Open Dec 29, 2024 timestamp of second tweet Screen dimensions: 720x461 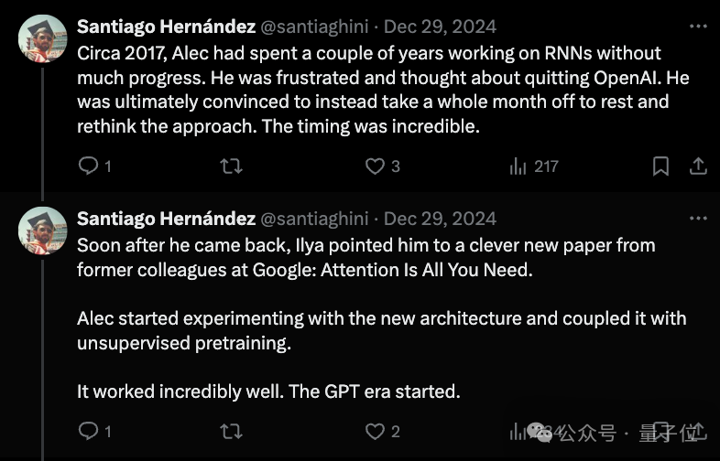[440, 219]
